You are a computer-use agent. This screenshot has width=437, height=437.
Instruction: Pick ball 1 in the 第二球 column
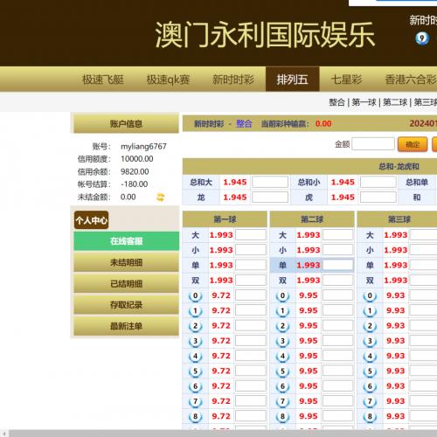282,311
